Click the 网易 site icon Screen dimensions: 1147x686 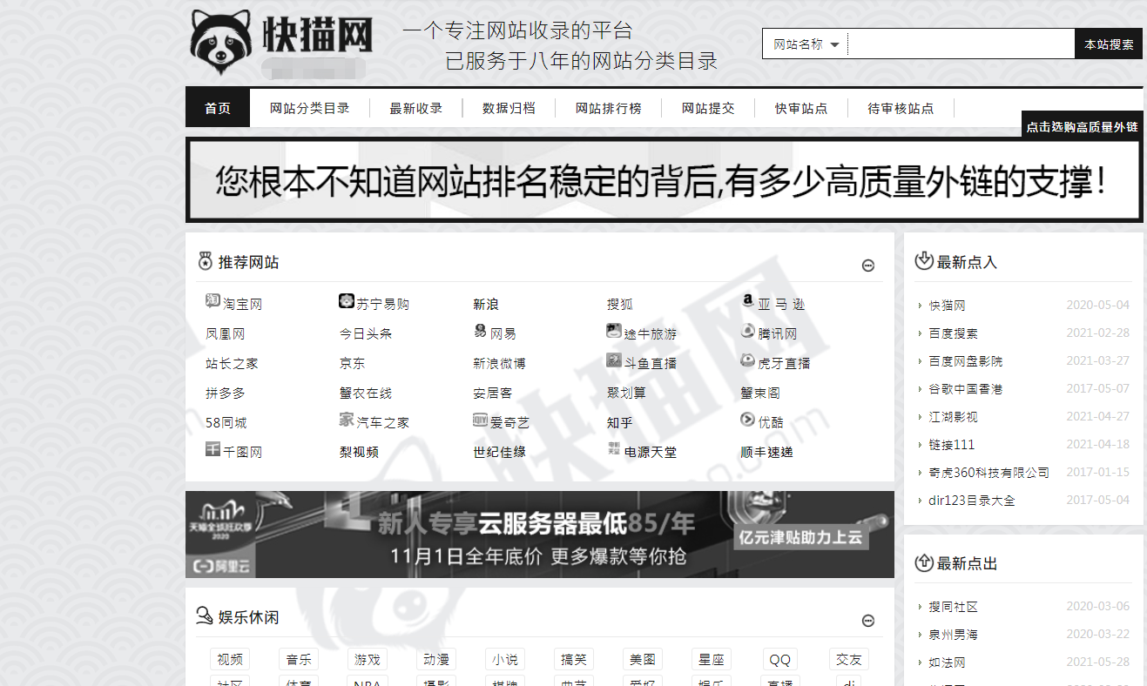pos(480,331)
